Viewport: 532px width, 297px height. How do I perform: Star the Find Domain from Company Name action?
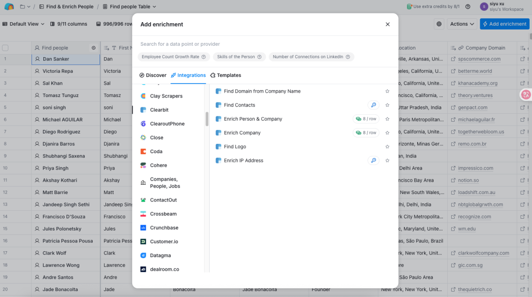click(x=387, y=92)
